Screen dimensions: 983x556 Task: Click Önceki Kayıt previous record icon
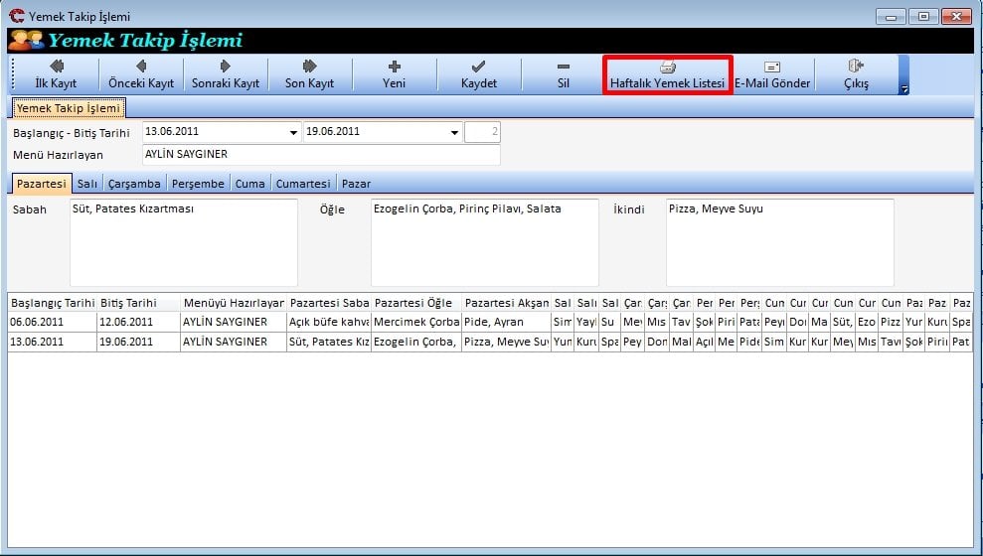click(141, 67)
